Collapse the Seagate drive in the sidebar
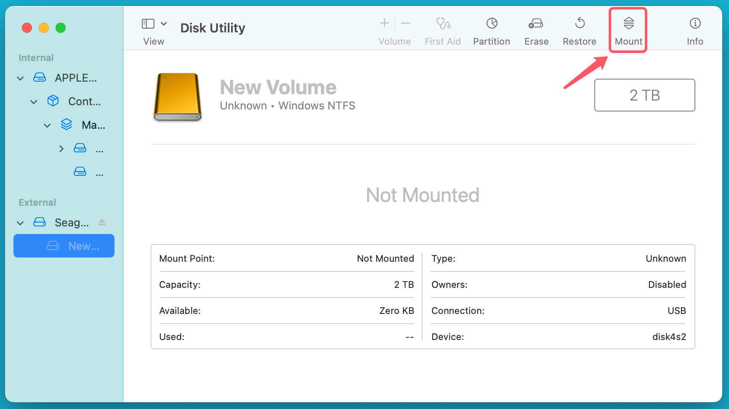Viewport: 729px width, 409px height. click(20, 222)
